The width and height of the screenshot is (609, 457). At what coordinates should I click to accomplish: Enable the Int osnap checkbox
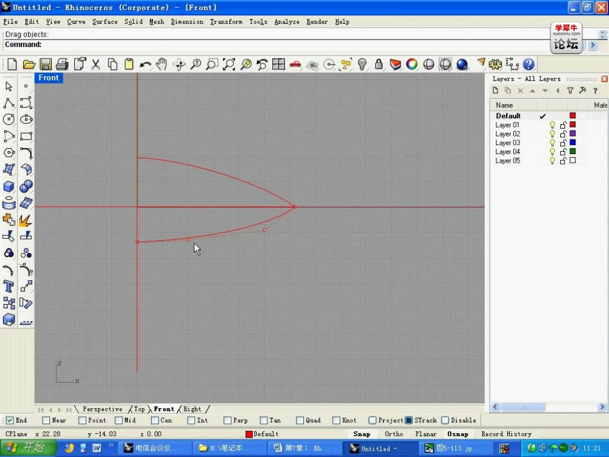(x=191, y=420)
